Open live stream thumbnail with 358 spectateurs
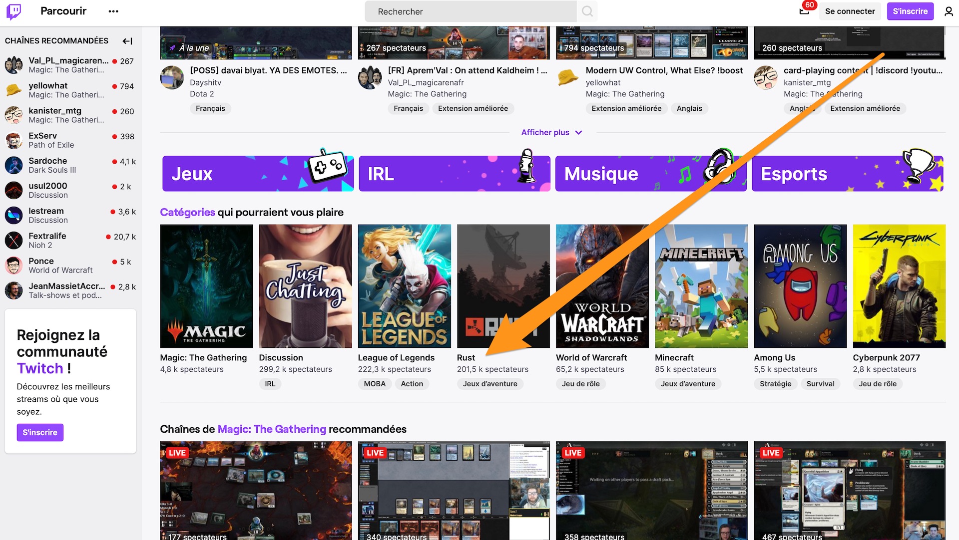Image resolution: width=959 pixels, height=540 pixels. [652, 491]
